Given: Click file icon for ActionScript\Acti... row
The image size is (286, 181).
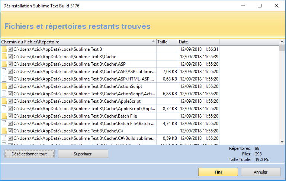Looking at the screenshot, I should (x=4, y=94).
